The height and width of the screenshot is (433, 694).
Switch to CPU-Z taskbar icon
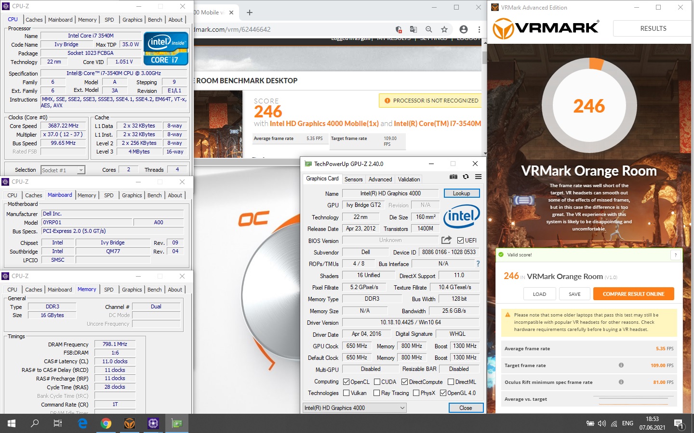[153, 423]
